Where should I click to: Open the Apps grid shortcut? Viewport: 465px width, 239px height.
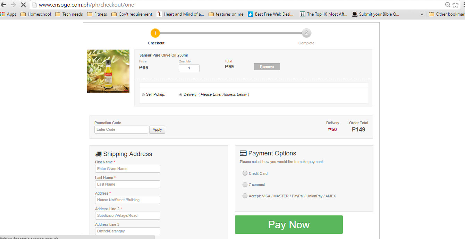(8, 14)
